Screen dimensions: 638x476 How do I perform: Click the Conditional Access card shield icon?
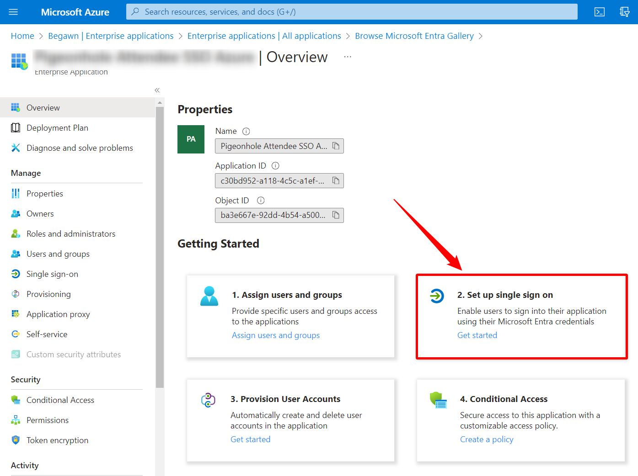438,400
